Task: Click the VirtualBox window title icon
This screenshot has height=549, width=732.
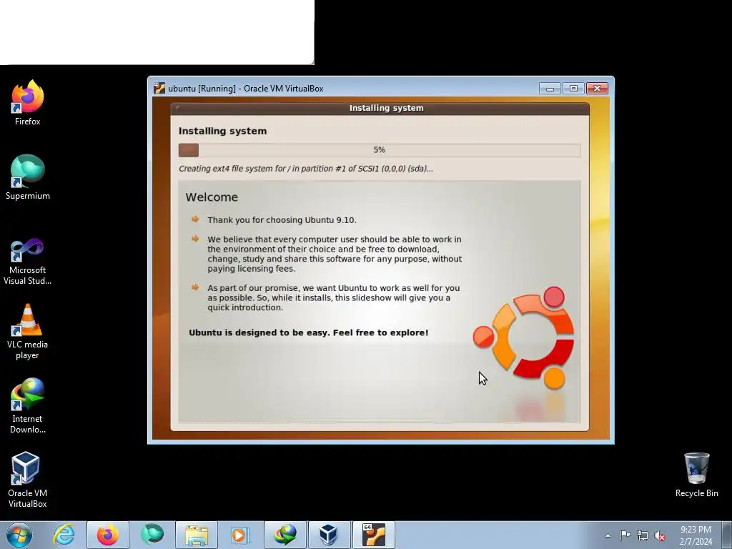Action: pos(159,88)
